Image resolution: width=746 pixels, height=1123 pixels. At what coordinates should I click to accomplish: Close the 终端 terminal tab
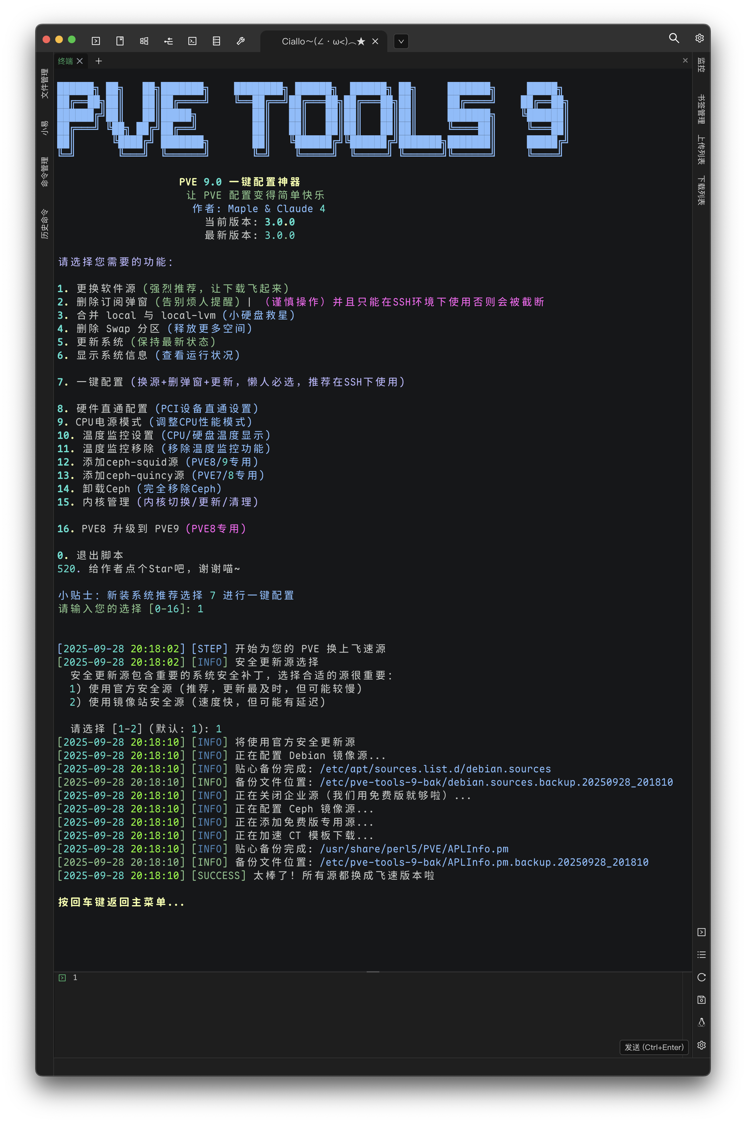point(80,61)
